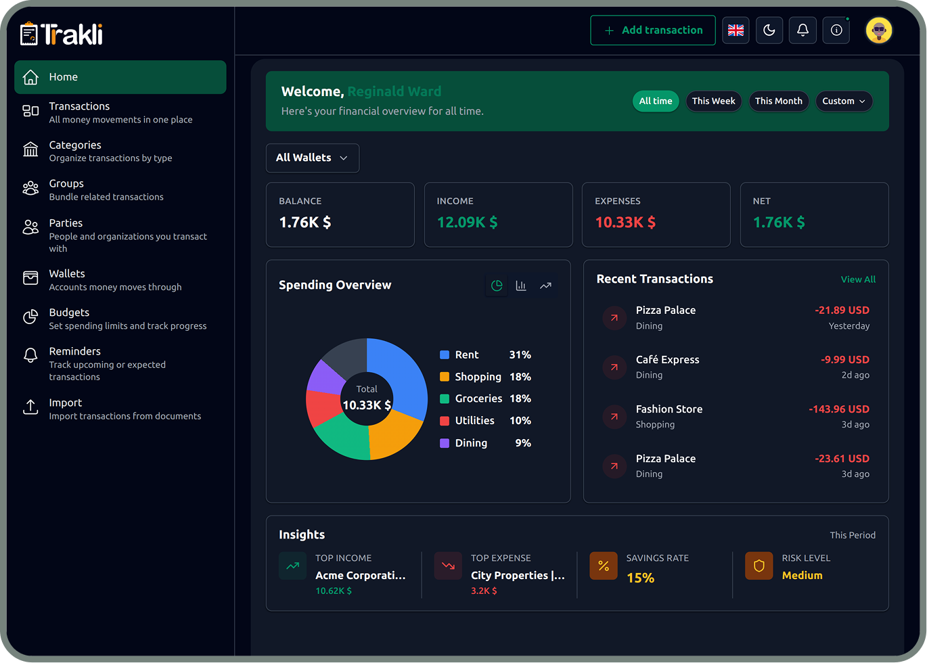Screen dimensions: 927x663
Task: Select the pie chart view icon
Action: click(497, 285)
